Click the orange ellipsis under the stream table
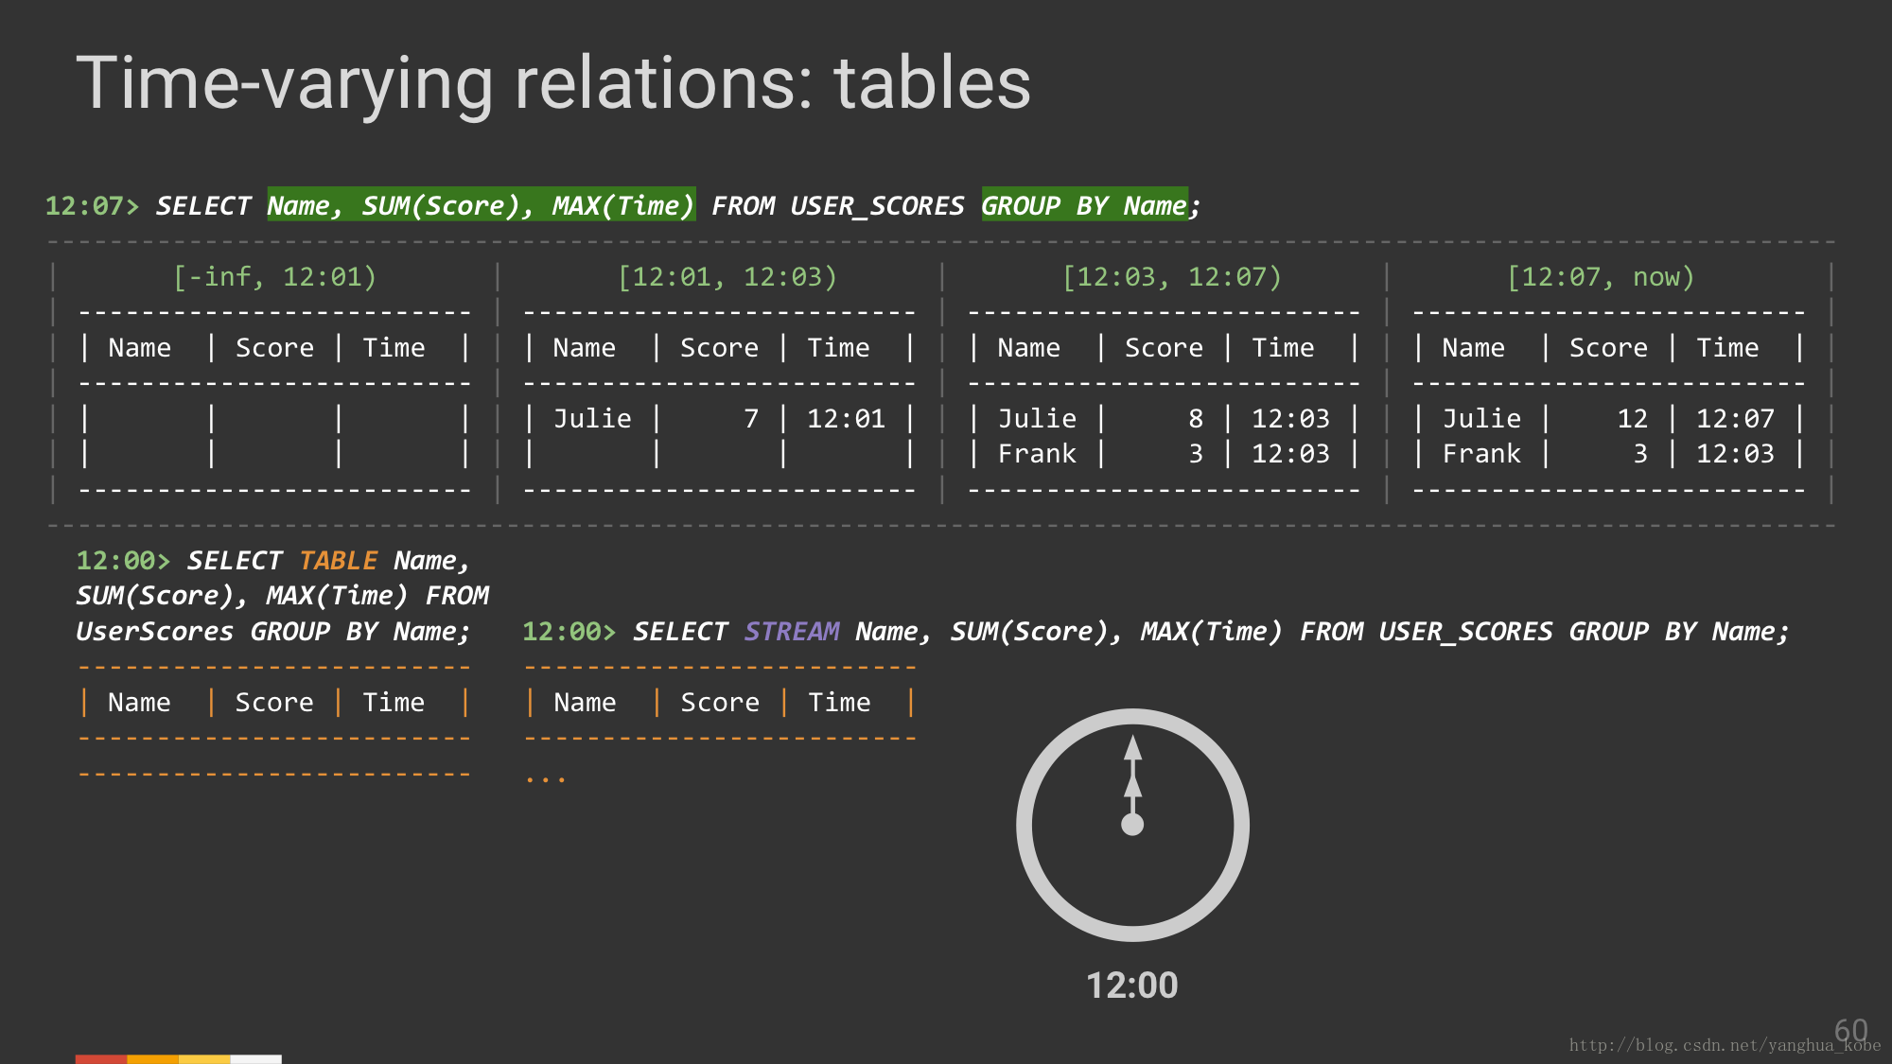Screen dimensions: 1892x1064 546,779
